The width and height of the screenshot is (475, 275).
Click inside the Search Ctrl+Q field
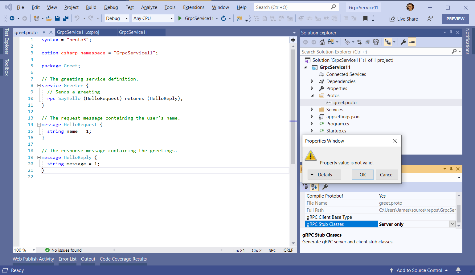290,7
